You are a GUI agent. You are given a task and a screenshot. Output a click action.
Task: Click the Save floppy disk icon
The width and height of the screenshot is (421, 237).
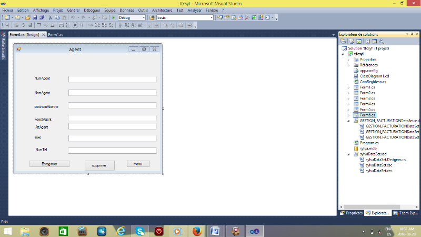[35, 17]
